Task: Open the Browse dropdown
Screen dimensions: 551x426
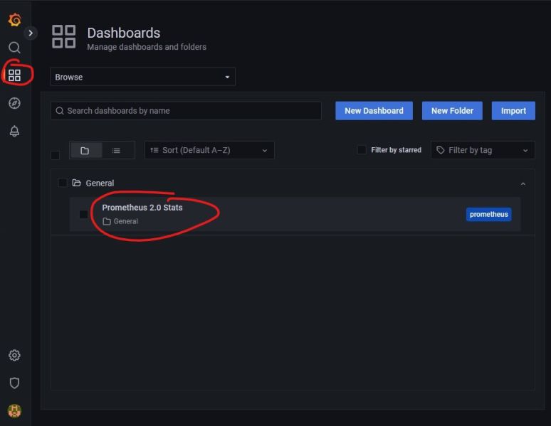Action: point(142,77)
